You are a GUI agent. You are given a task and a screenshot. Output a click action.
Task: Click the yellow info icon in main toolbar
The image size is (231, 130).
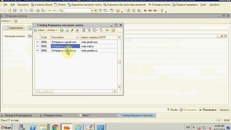(x=118, y=10)
